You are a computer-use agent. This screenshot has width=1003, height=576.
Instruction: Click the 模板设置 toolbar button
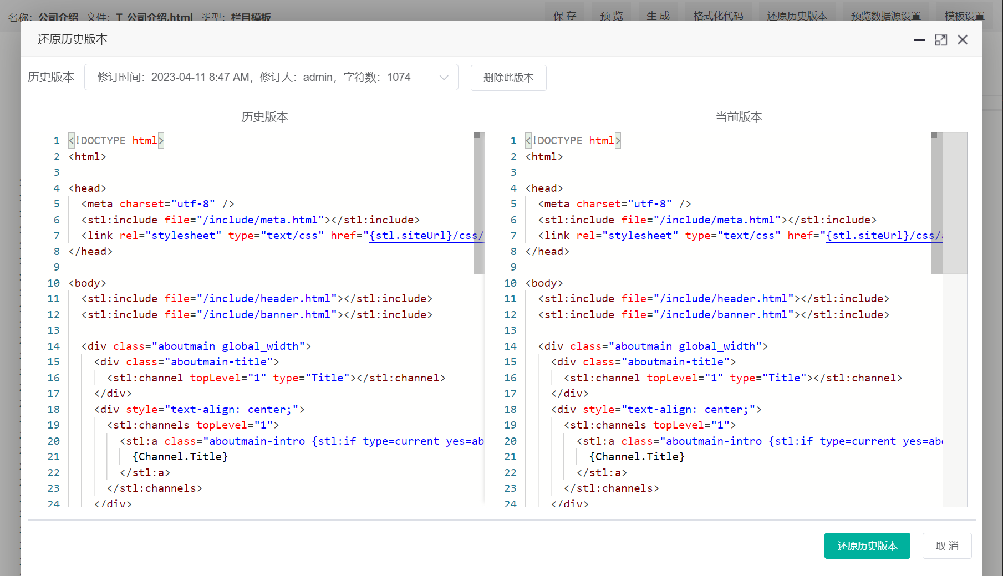click(x=964, y=16)
